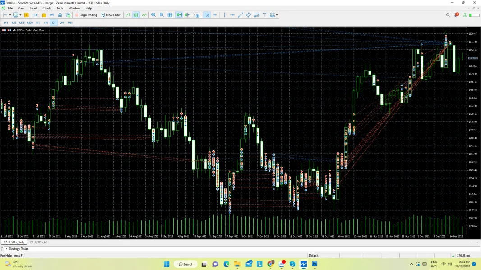Click the tile windows grid icon

click(x=170, y=15)
